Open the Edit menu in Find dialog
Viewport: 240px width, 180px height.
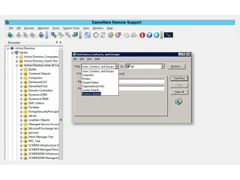point(82,59)
